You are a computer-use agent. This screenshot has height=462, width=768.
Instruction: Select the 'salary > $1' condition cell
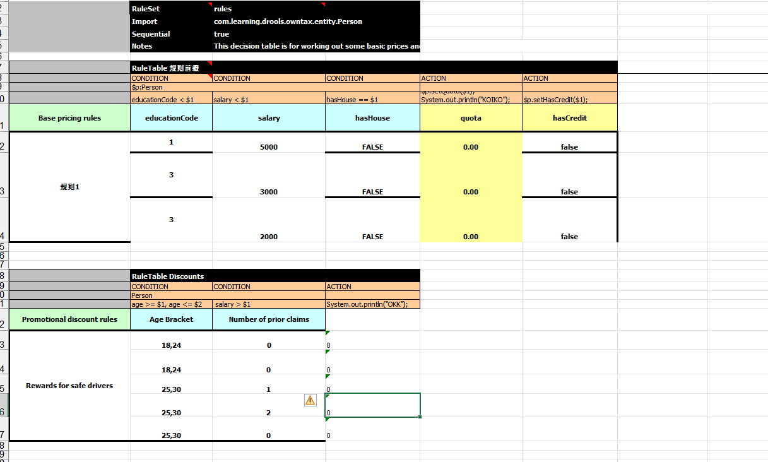click(x=269, y=304)
